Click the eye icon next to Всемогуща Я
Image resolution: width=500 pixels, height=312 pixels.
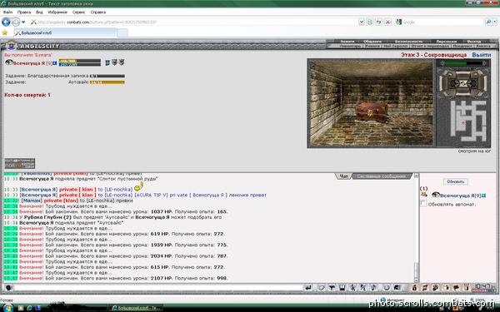click(9, 62)
